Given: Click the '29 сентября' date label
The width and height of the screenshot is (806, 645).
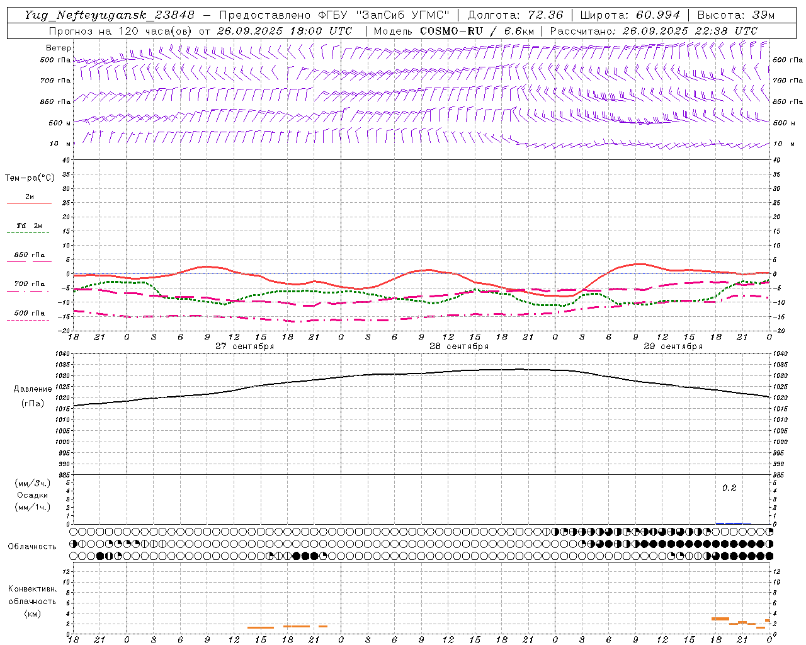Looking at the screenshot, I should pyautogui.click(x=673, y=346).
